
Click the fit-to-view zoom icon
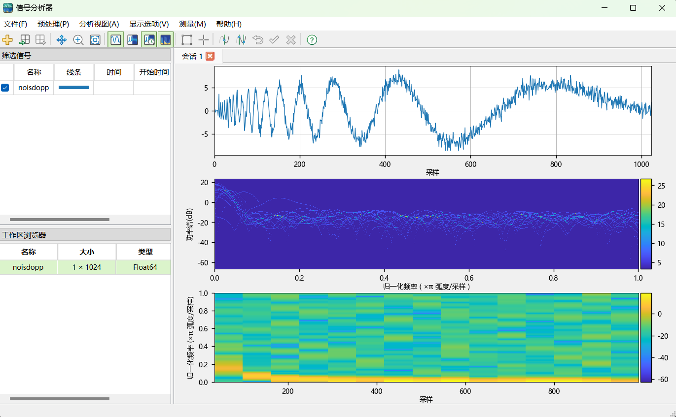(95, 40)
